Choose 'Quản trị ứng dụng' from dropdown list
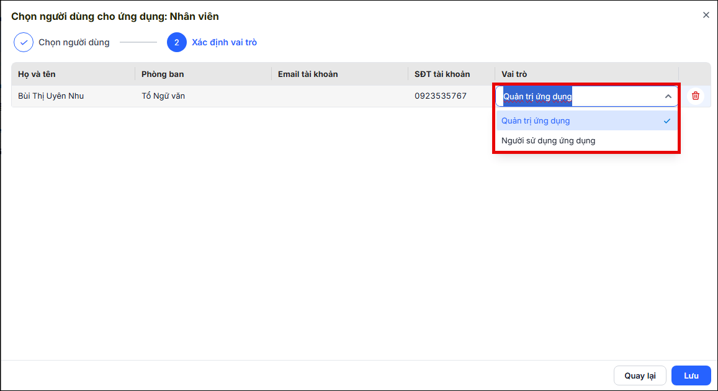 pyautogui.click(x=586, y=121)
